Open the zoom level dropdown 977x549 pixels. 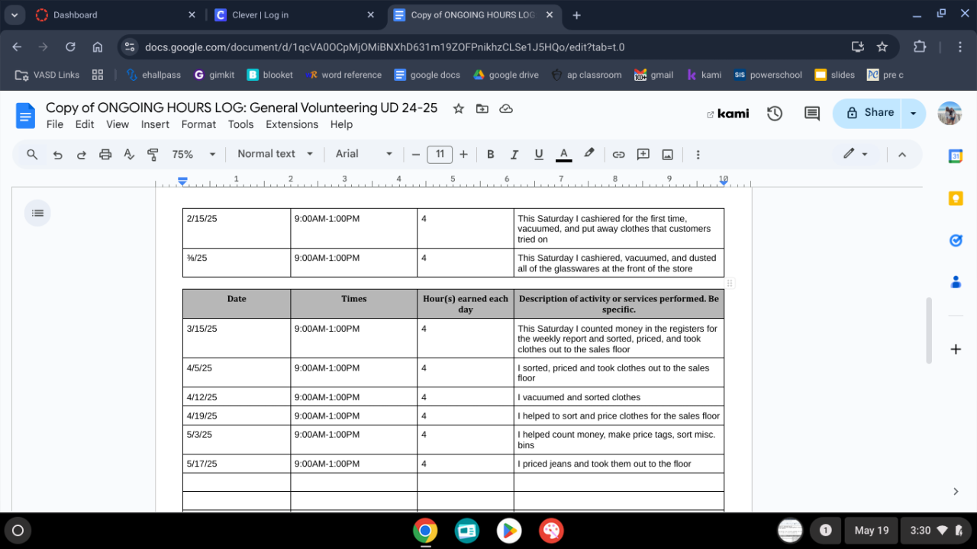[x=193, y=154]
